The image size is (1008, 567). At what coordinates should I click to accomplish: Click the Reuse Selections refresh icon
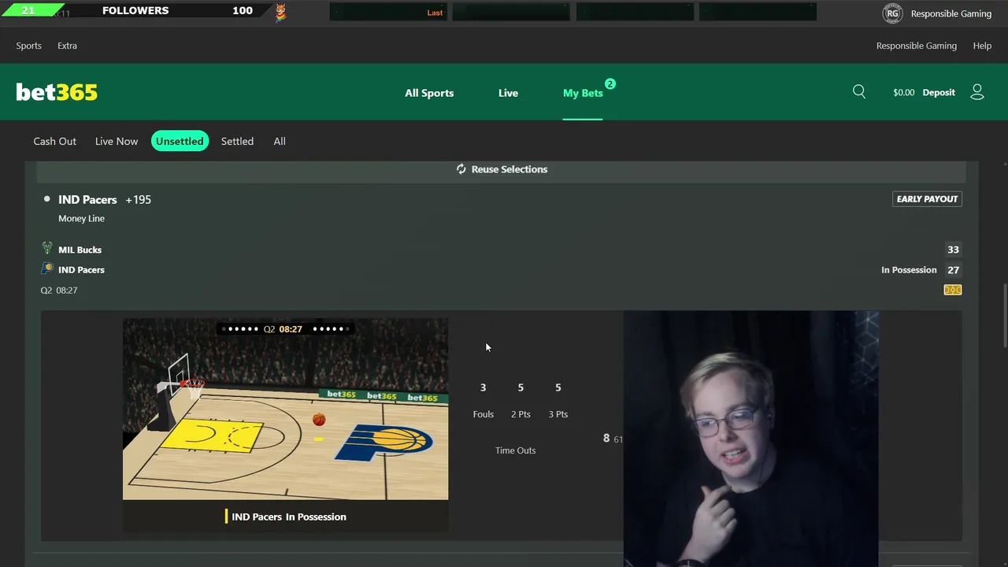(461, 169)
